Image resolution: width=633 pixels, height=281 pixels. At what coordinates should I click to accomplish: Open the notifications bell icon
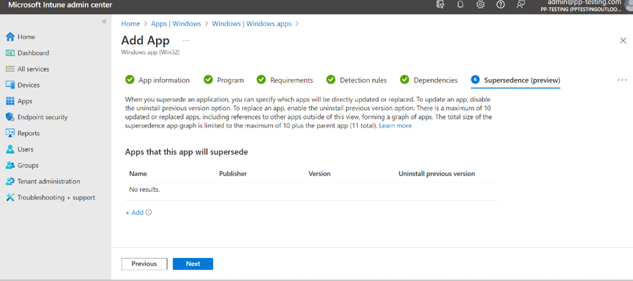(461, 5)
